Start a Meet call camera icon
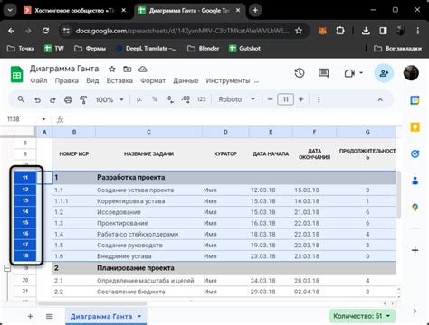The height and width of the screenshot is (325, 429). 349,73
